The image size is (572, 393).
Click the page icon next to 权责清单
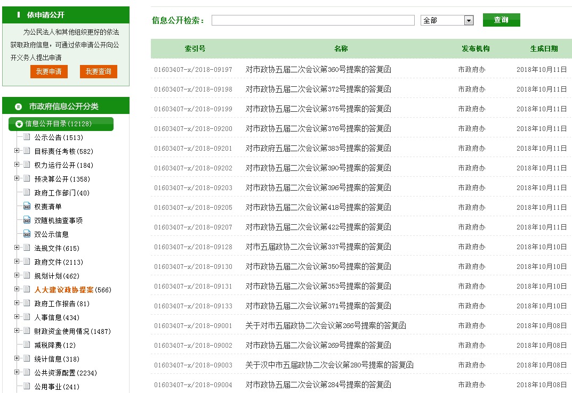tap(27, 207)
